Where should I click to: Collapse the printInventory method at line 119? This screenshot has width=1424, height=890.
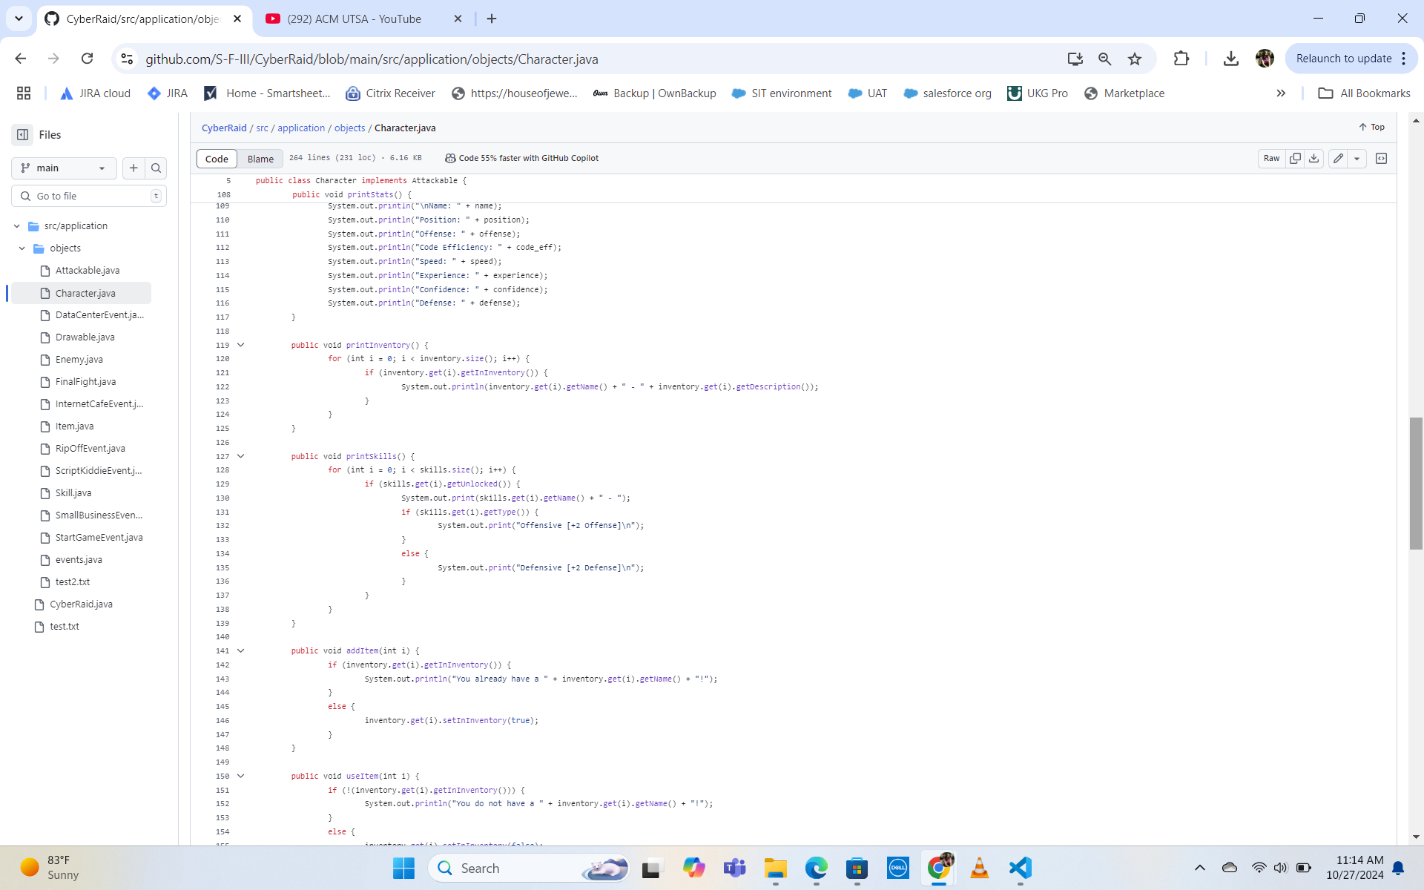click(240, 345)
